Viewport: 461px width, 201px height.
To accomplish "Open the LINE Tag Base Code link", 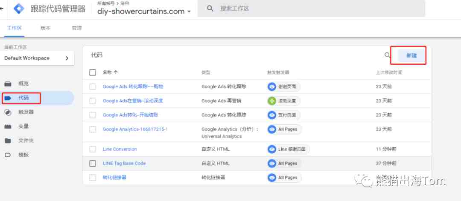I will [124, 164].
